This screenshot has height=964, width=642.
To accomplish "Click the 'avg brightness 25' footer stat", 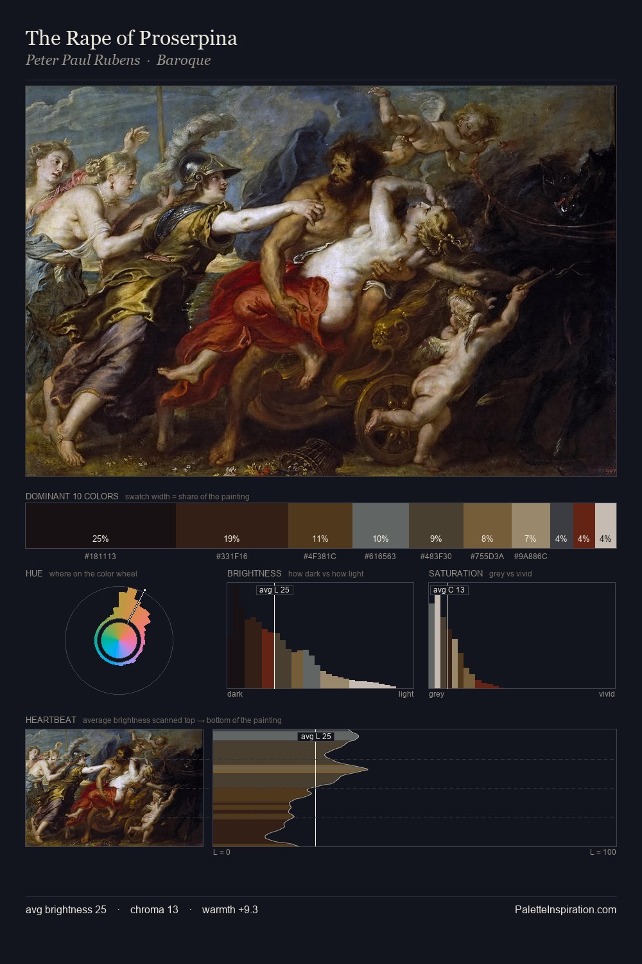I will click(66, 909).
